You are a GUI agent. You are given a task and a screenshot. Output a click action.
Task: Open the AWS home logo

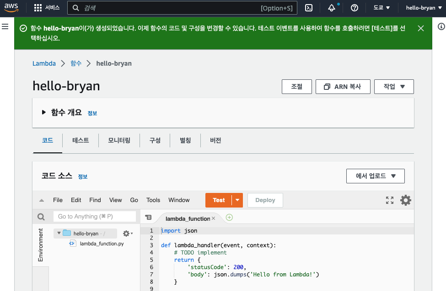[11, 8]
